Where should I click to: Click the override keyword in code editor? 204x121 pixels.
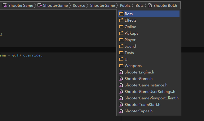(32, 55)
